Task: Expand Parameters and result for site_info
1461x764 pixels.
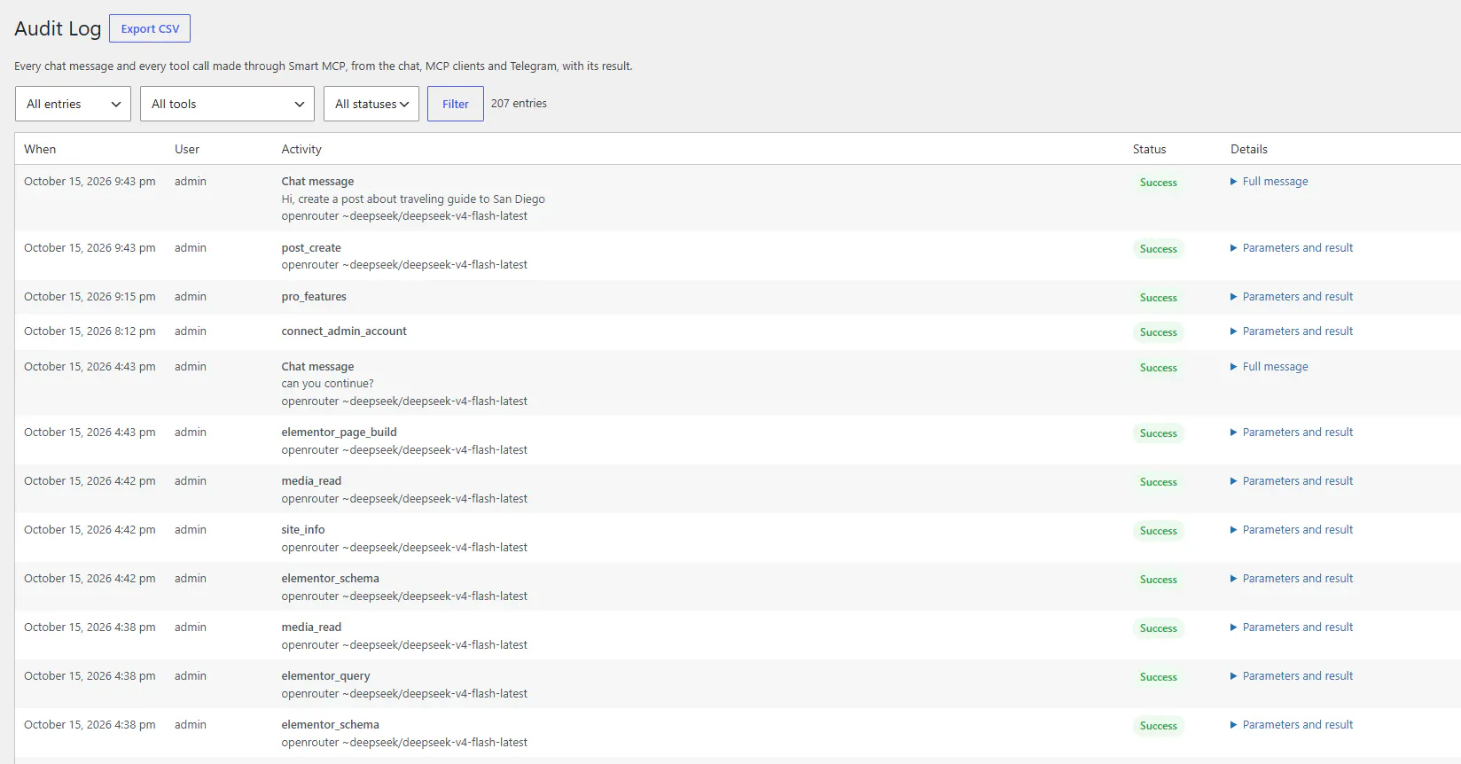Action: tap(1292, 530)
